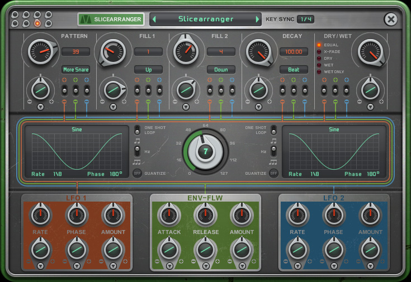Select the WET ONLY mix mode
Screen dimensions: 411x282
click(x=319, y=71)
